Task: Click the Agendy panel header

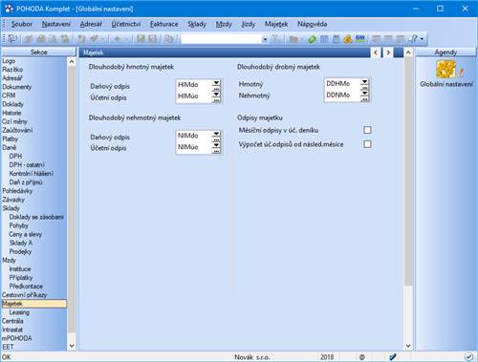Action: 445,53
